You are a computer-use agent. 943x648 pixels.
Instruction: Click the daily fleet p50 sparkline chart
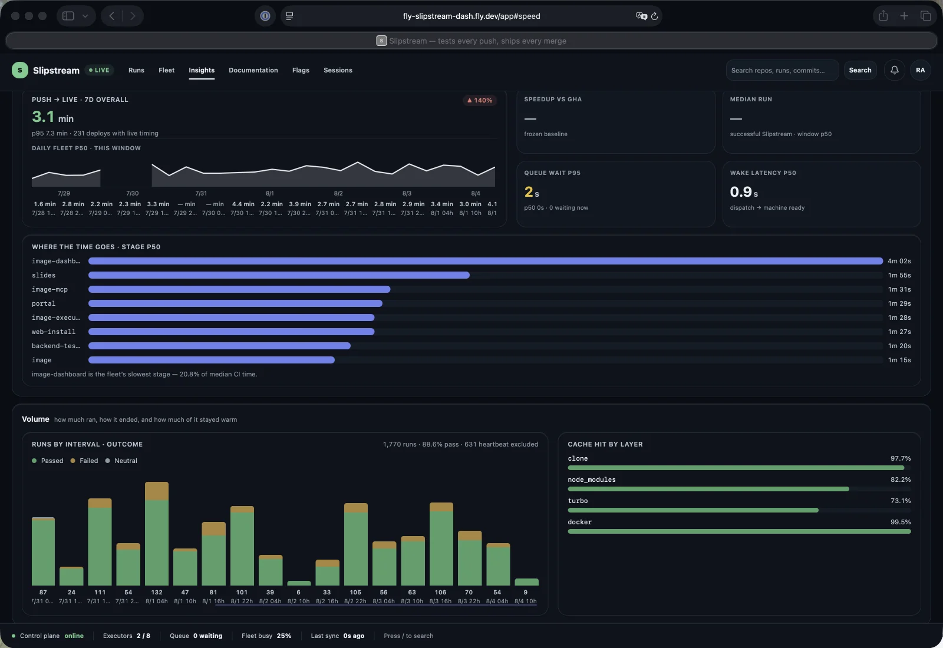[x=263, y=174]
